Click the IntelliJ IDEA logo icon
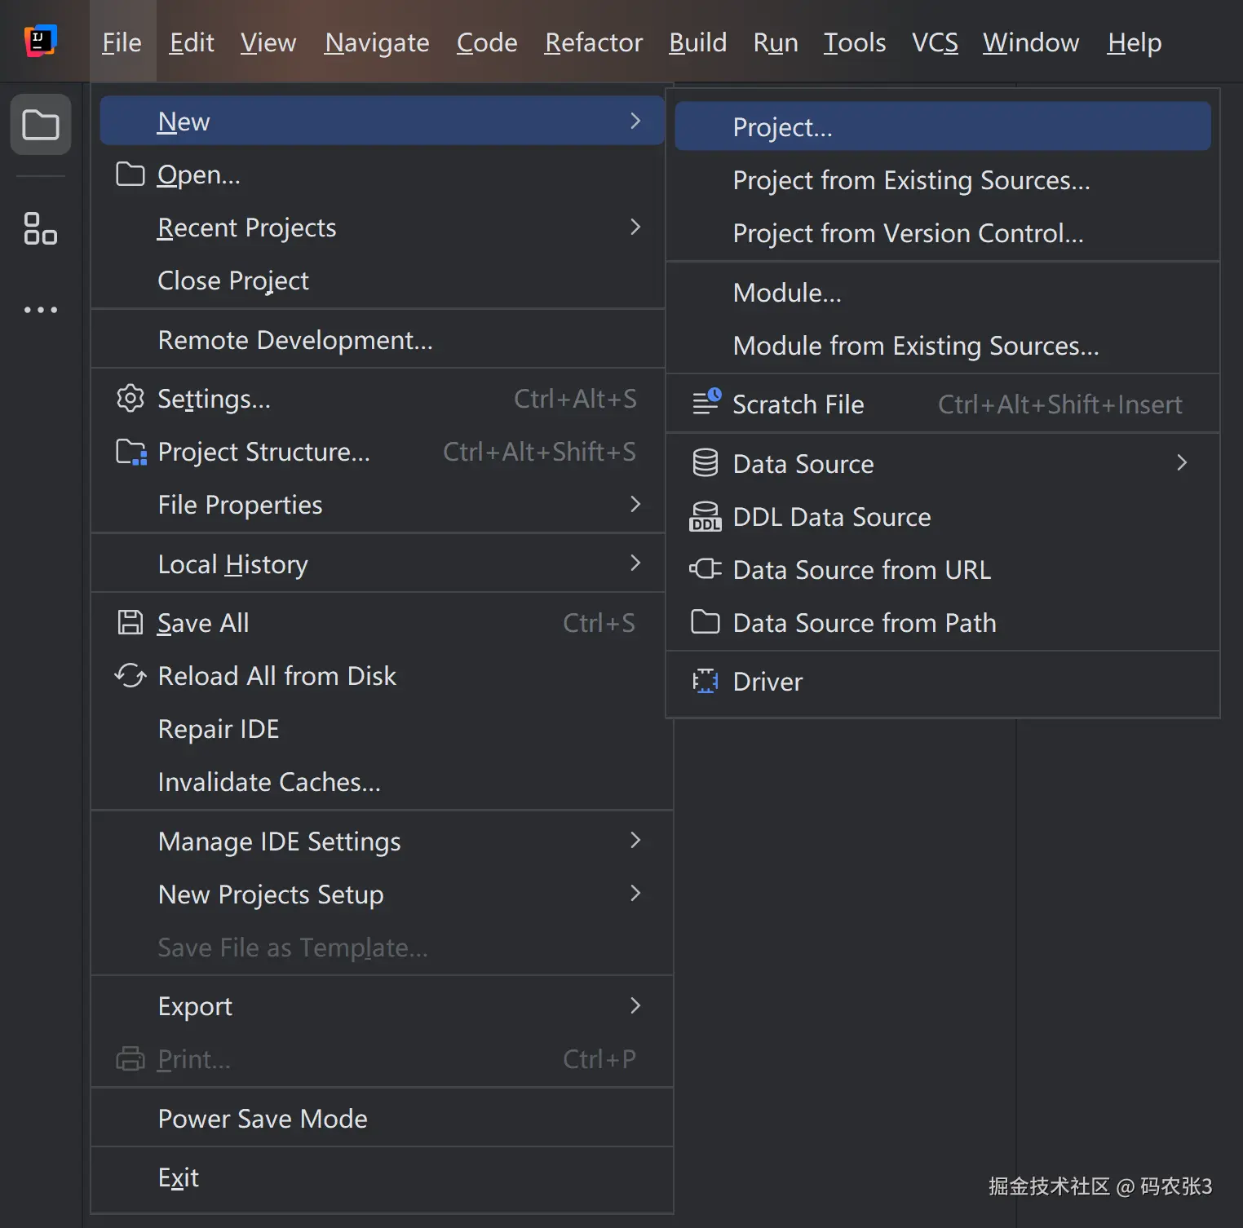The image size is (1243, 1228). pyautogui.click(x=40, y=41)
